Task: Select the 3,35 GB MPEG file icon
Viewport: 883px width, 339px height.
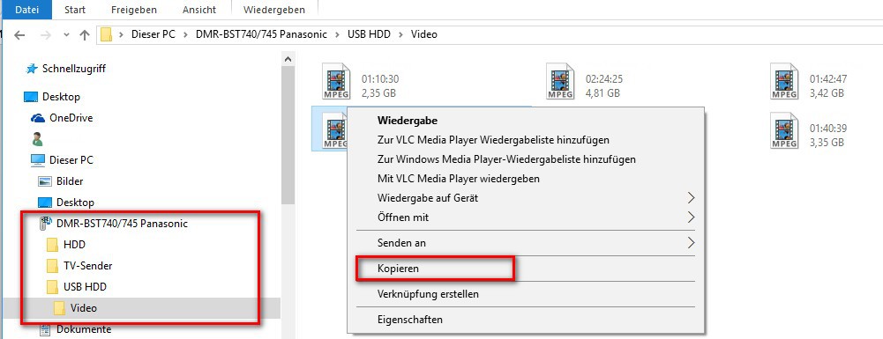Action: [784, 130]
